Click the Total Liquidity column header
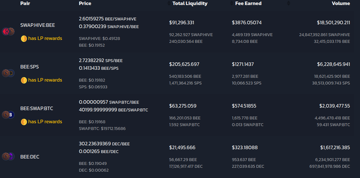Viewport: 360px width, 178px height. tap(190, 3)
